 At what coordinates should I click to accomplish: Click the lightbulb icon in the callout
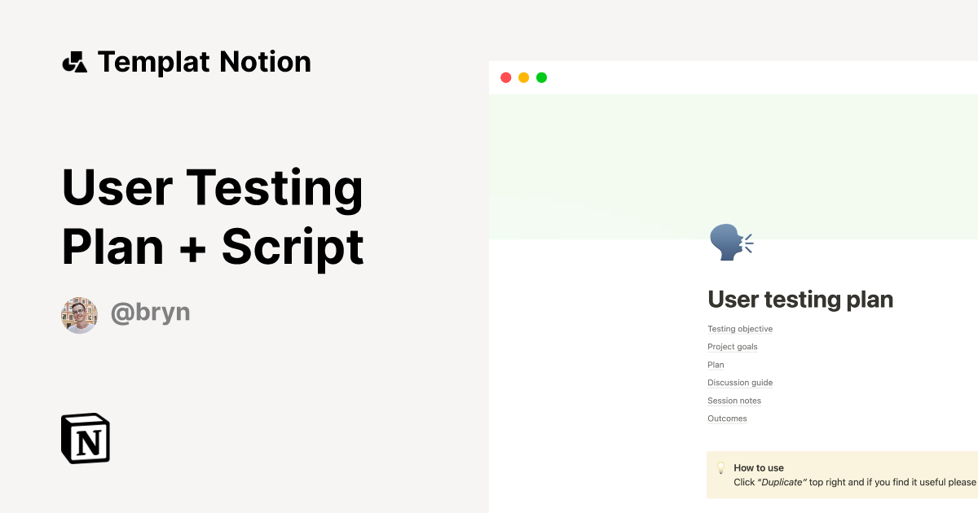[x=720, y=467]
